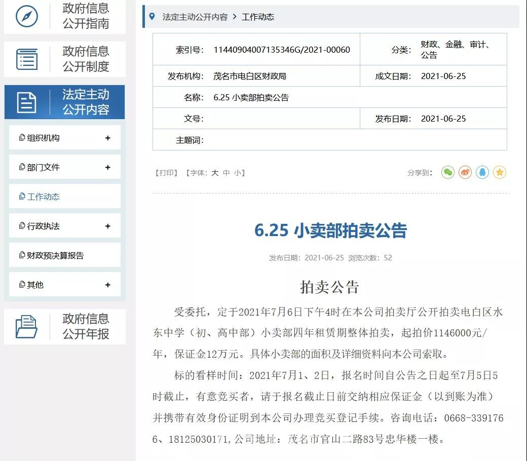Screen dimensions: 527x461
Task: Click publisher name 茂名市电白区财政局
Action: click(x=250, y=76)
